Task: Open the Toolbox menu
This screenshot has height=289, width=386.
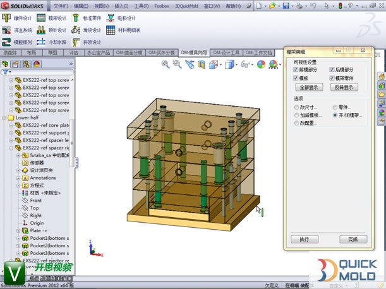Action: [162, 6]
